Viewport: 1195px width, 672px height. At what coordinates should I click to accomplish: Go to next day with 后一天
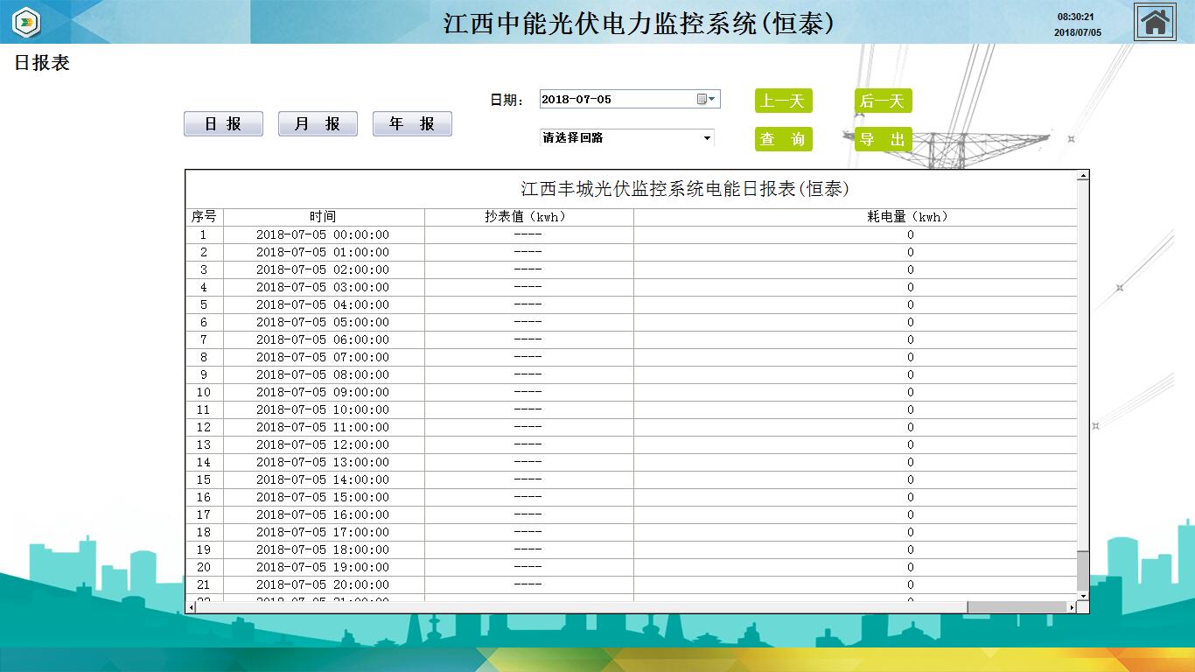point(883,101)
